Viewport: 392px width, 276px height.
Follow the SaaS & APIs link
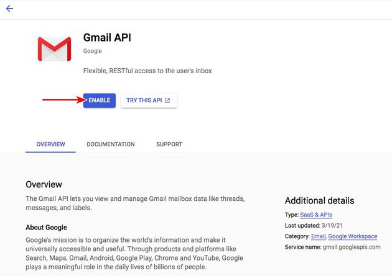pos(316,215)
